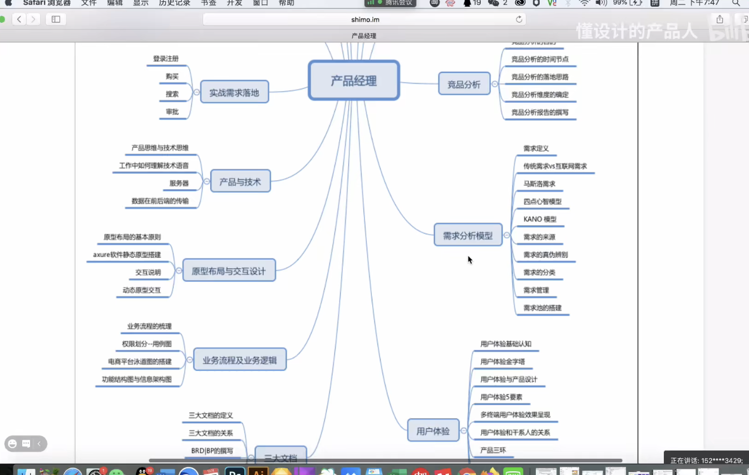Collapse the 业务流程及业务逻辑 branch
Image resolution: width=749 pixels, height=475 pixels.
pyautogui.click(x=189, y=360)
